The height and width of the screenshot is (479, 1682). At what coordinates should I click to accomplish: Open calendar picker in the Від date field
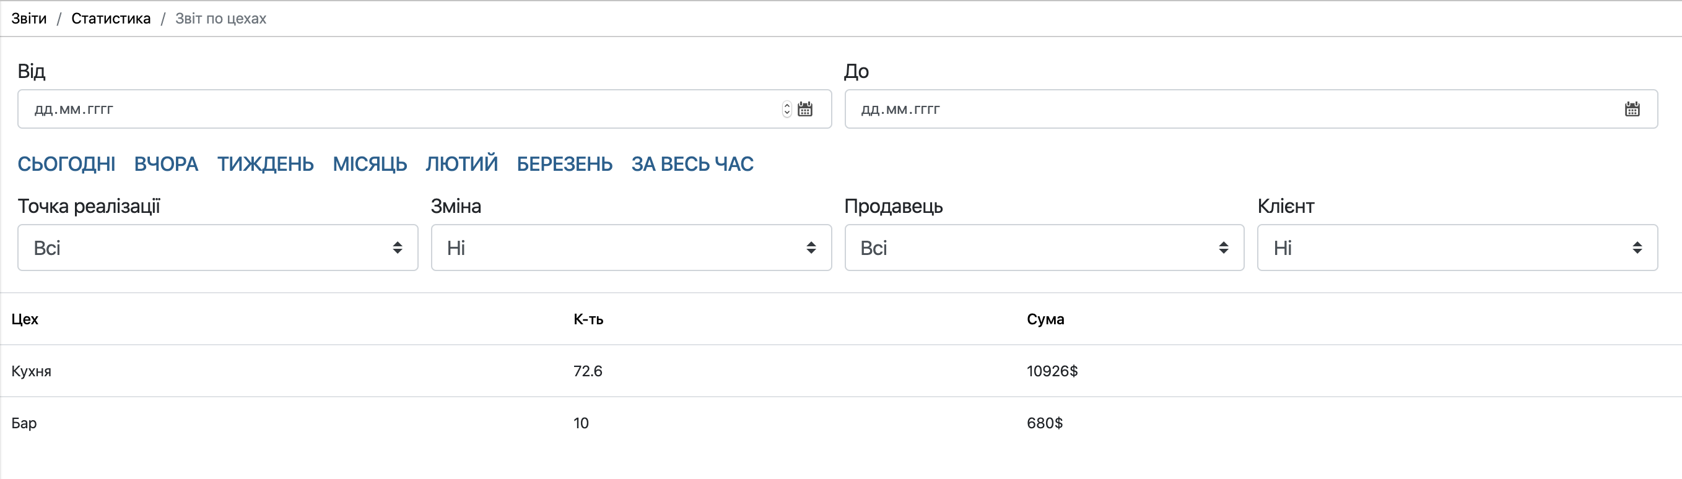(805, 109)
